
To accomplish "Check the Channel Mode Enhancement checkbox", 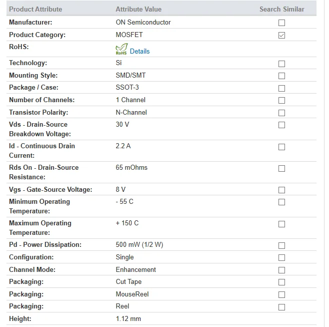I will (x=281, y=270).
